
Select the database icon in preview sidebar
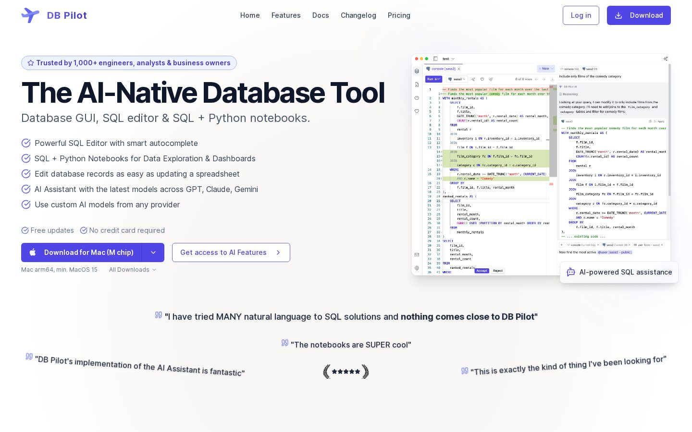[x=417, y=71]
